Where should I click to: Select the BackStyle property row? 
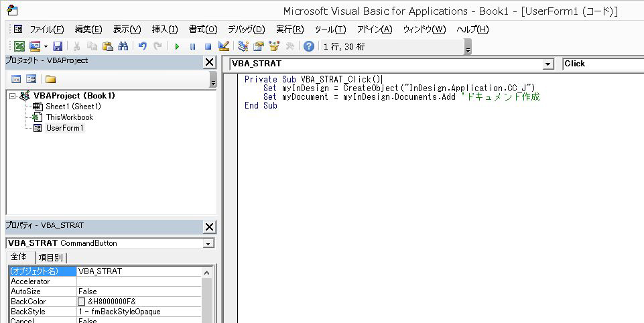tap(105, 312)
